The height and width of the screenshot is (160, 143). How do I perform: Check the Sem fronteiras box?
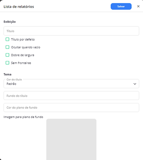(x=7, y=63)
